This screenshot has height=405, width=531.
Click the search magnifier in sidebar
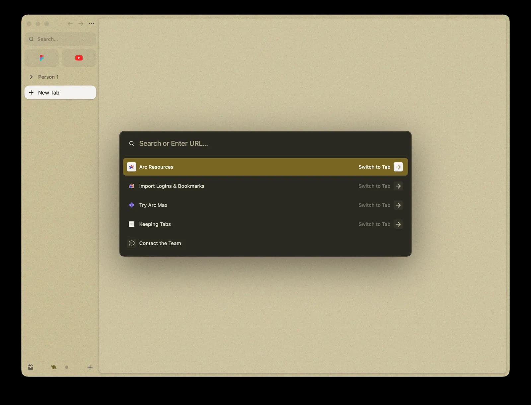tap(31, 39)
